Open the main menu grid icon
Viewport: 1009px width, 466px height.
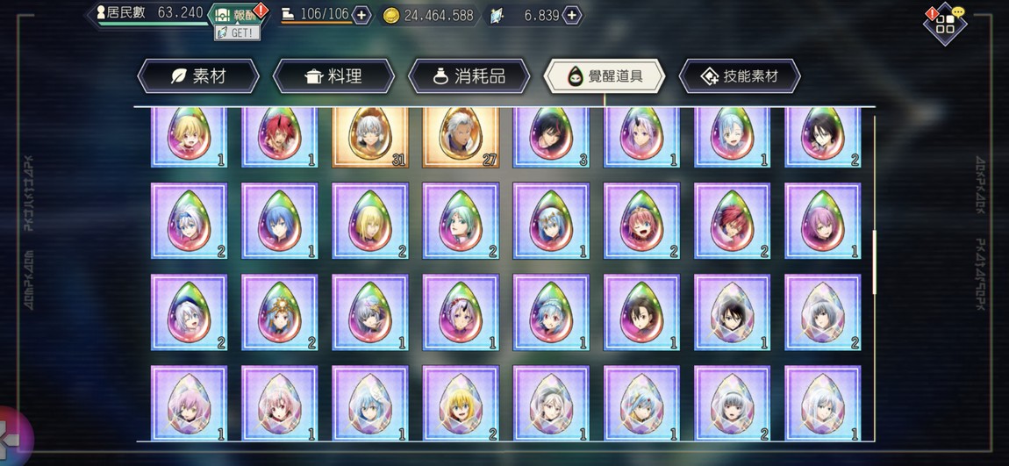point(945,24)
